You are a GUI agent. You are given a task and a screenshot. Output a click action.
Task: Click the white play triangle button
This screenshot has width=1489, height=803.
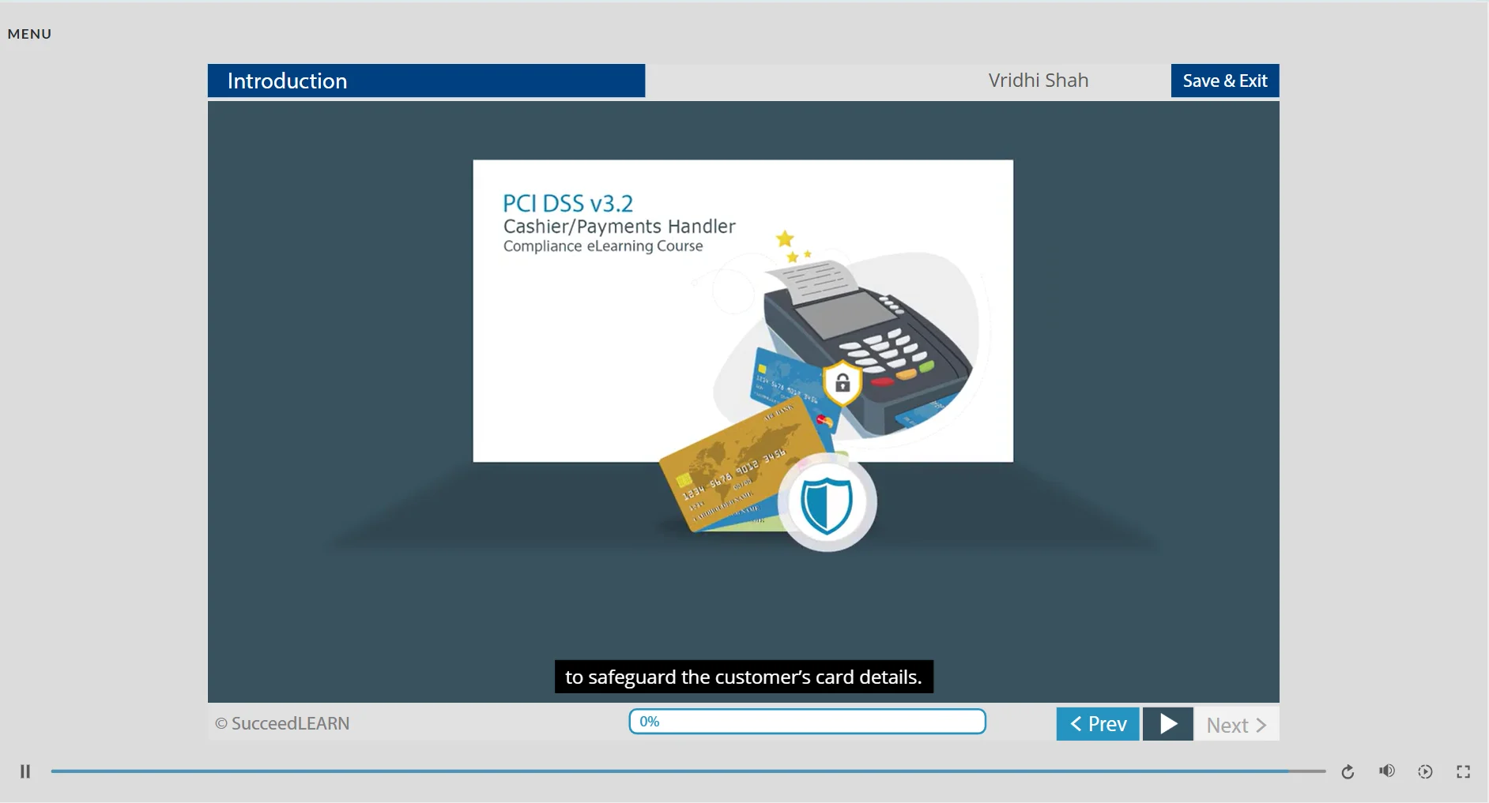click(1168, 724)
